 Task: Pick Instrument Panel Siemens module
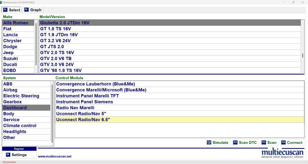[x=180, y=102]
